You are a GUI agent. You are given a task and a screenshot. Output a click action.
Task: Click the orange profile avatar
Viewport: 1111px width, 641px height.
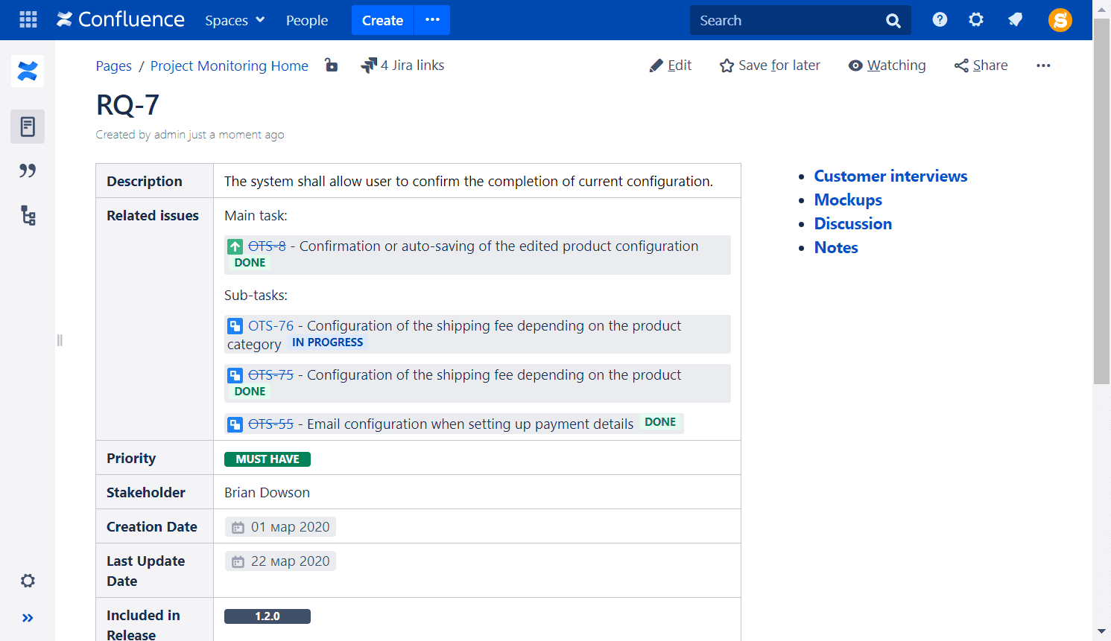pyautogui.click(x=1060, y=20)
